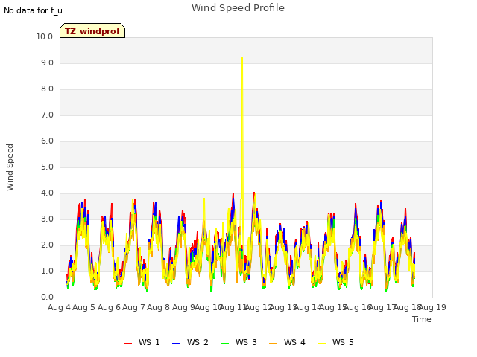Image resolution: width=477 pixels, height=357 pixels.
Task: Click the Time x-axis label
Action: pyautogui.click(x=422, y=319)
